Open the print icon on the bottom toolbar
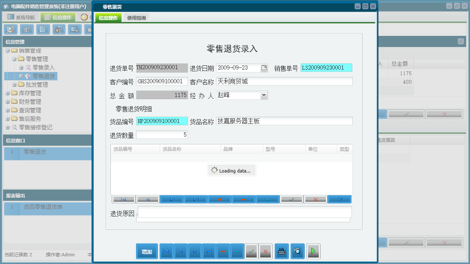 click(x=282, y=251)
